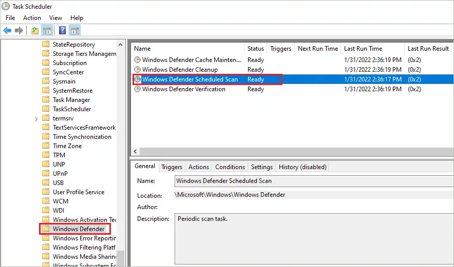Switch to the Conditions tab
The width and height of the screenshot is (454, 267).
click(230, 167)
